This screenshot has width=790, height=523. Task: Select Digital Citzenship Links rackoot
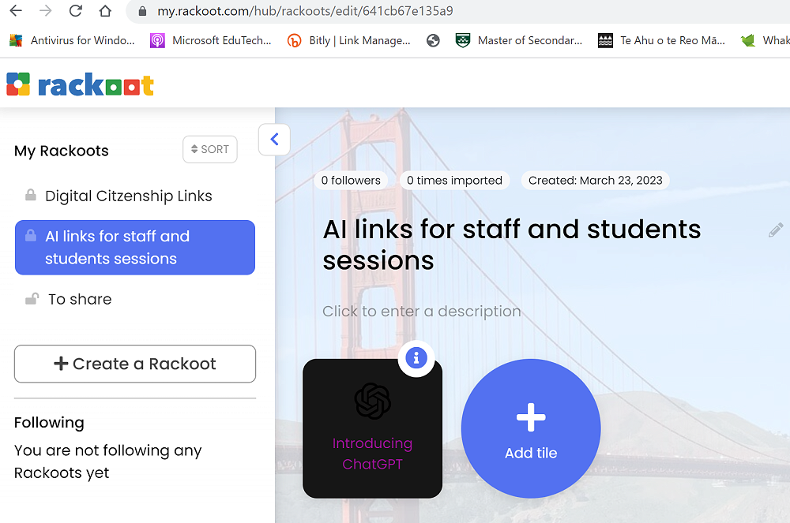(128, 196)
